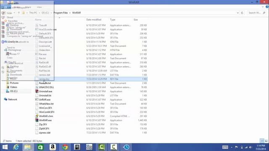269x151 pixels.
Task: Open File Explorer from the taskbar
Action: [x=28, y=147]
